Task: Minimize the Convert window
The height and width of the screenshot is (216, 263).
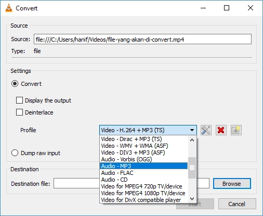Action: point(203,8)
